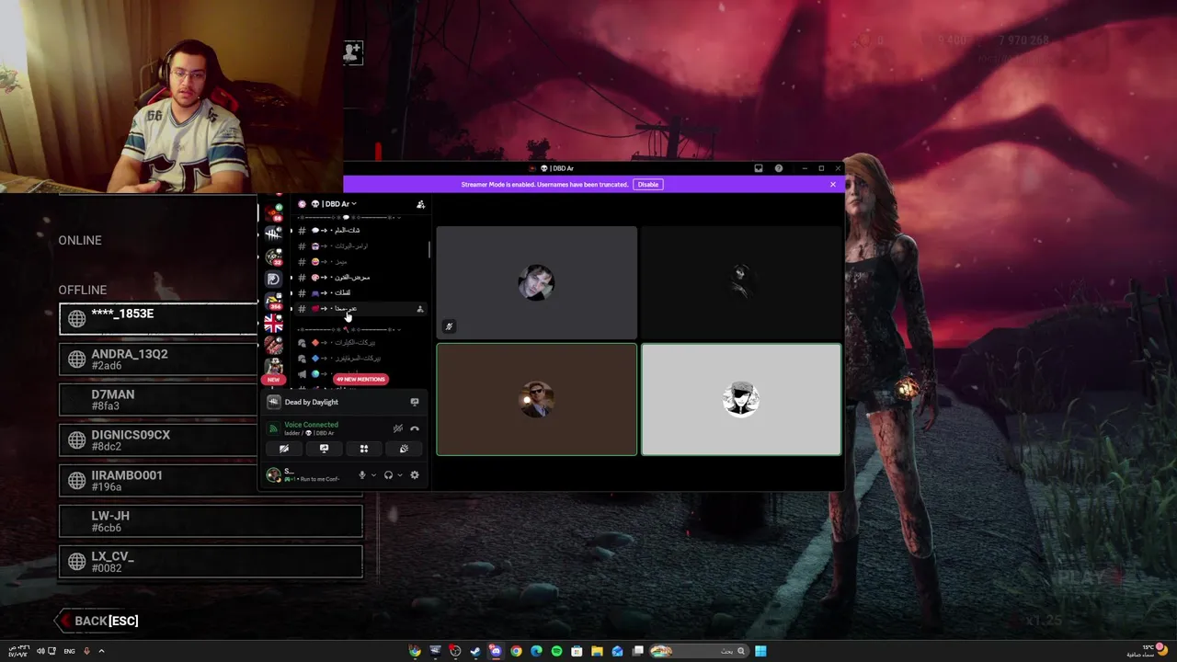Share your screen from voice panel
The width and height of the screenshot is (1177, 662).
click(324, 449)
